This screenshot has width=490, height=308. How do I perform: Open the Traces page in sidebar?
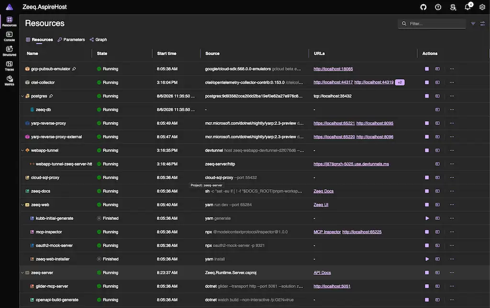click(x=10, y=66)
